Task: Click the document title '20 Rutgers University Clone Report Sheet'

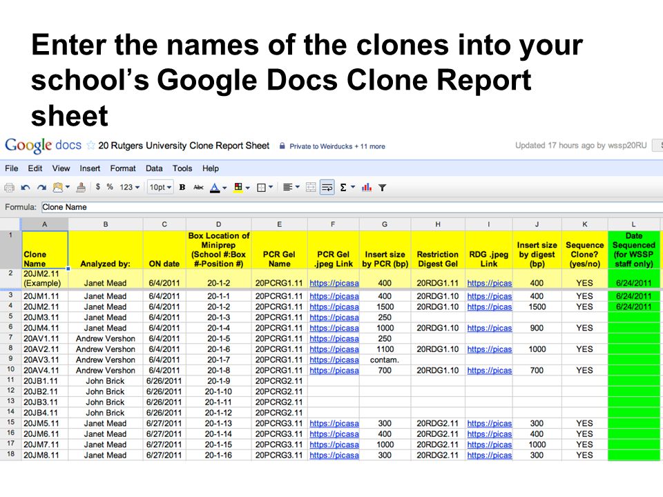Action: [x=184, y=146]
